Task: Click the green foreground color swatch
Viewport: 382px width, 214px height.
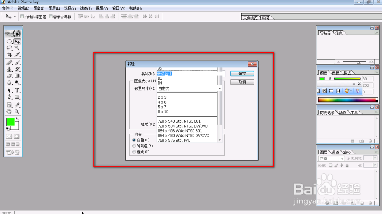Action: coord(10,122)
